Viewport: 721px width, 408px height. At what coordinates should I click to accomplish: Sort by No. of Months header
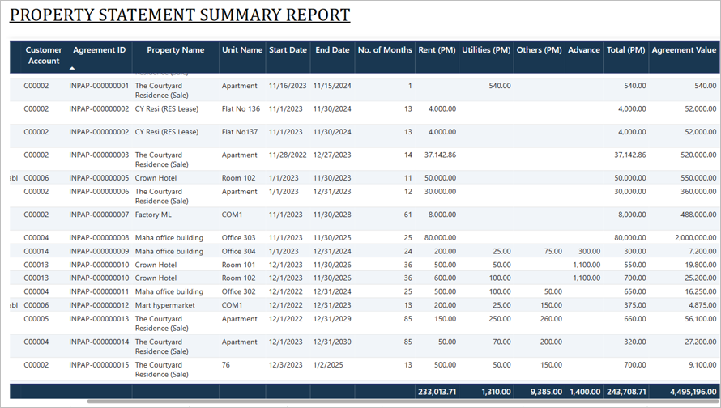coord(385,49)
